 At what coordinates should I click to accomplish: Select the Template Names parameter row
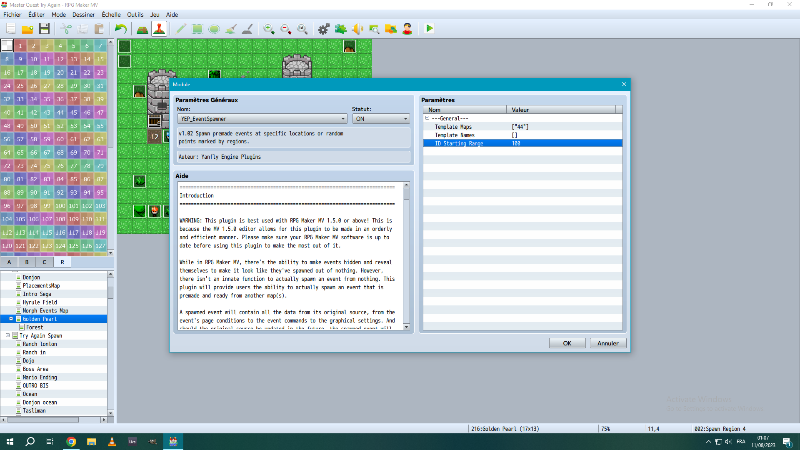(x=523, y=135)
